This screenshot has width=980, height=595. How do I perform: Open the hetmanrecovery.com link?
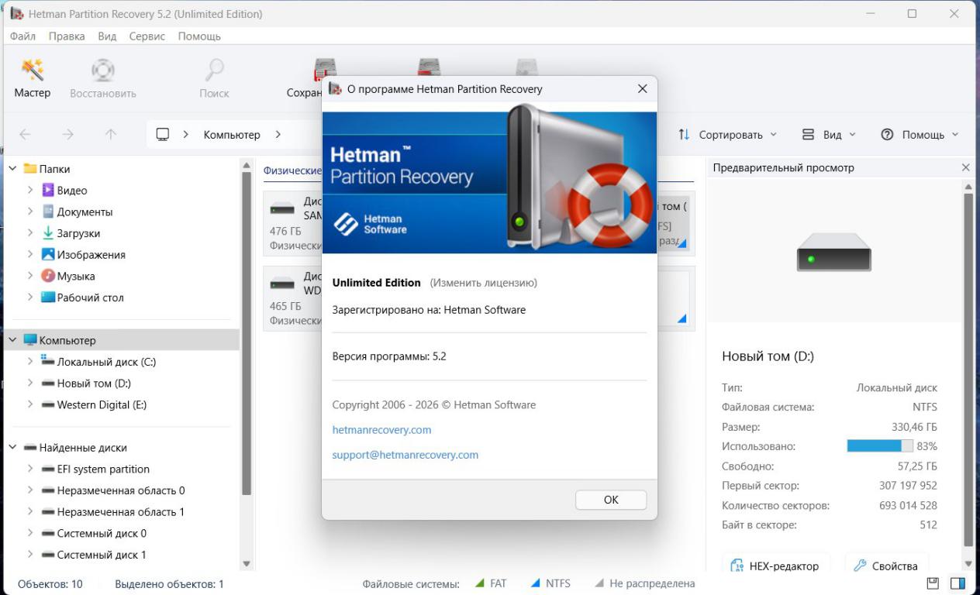coord(381,430)
